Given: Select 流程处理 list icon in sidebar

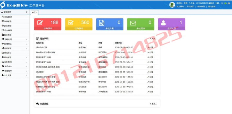Looking at the screenshot, I should pos(3,39).
